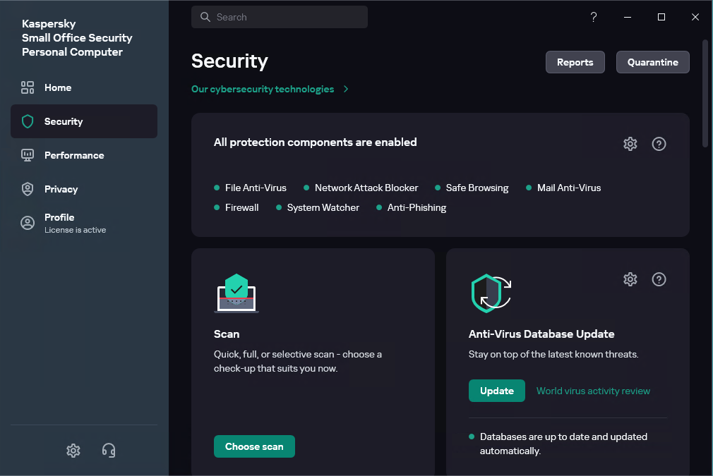Click the question mark in title bar
Viewport: 713px width, 476px height.
coord(594,17)
